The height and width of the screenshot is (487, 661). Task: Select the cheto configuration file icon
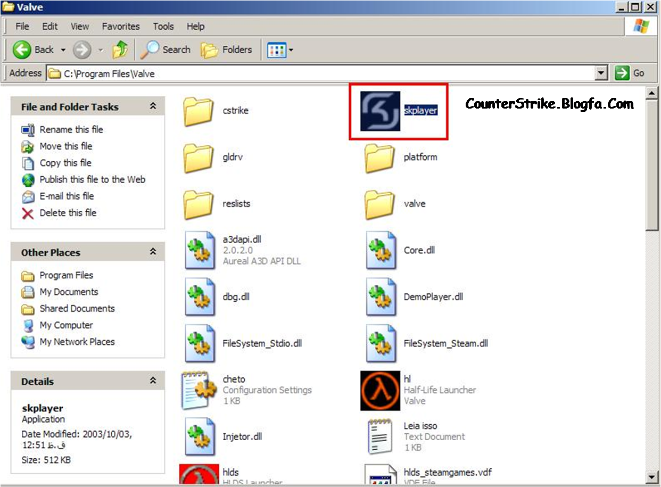click(x=199, y=390)
